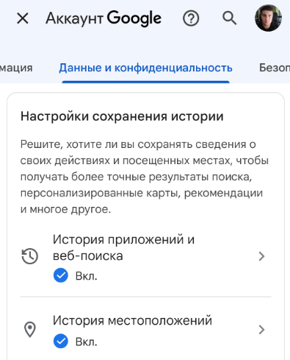Click the Вкл. status under веб-поиска
This screenshot has width=290, height=360.
click(86, 276)
